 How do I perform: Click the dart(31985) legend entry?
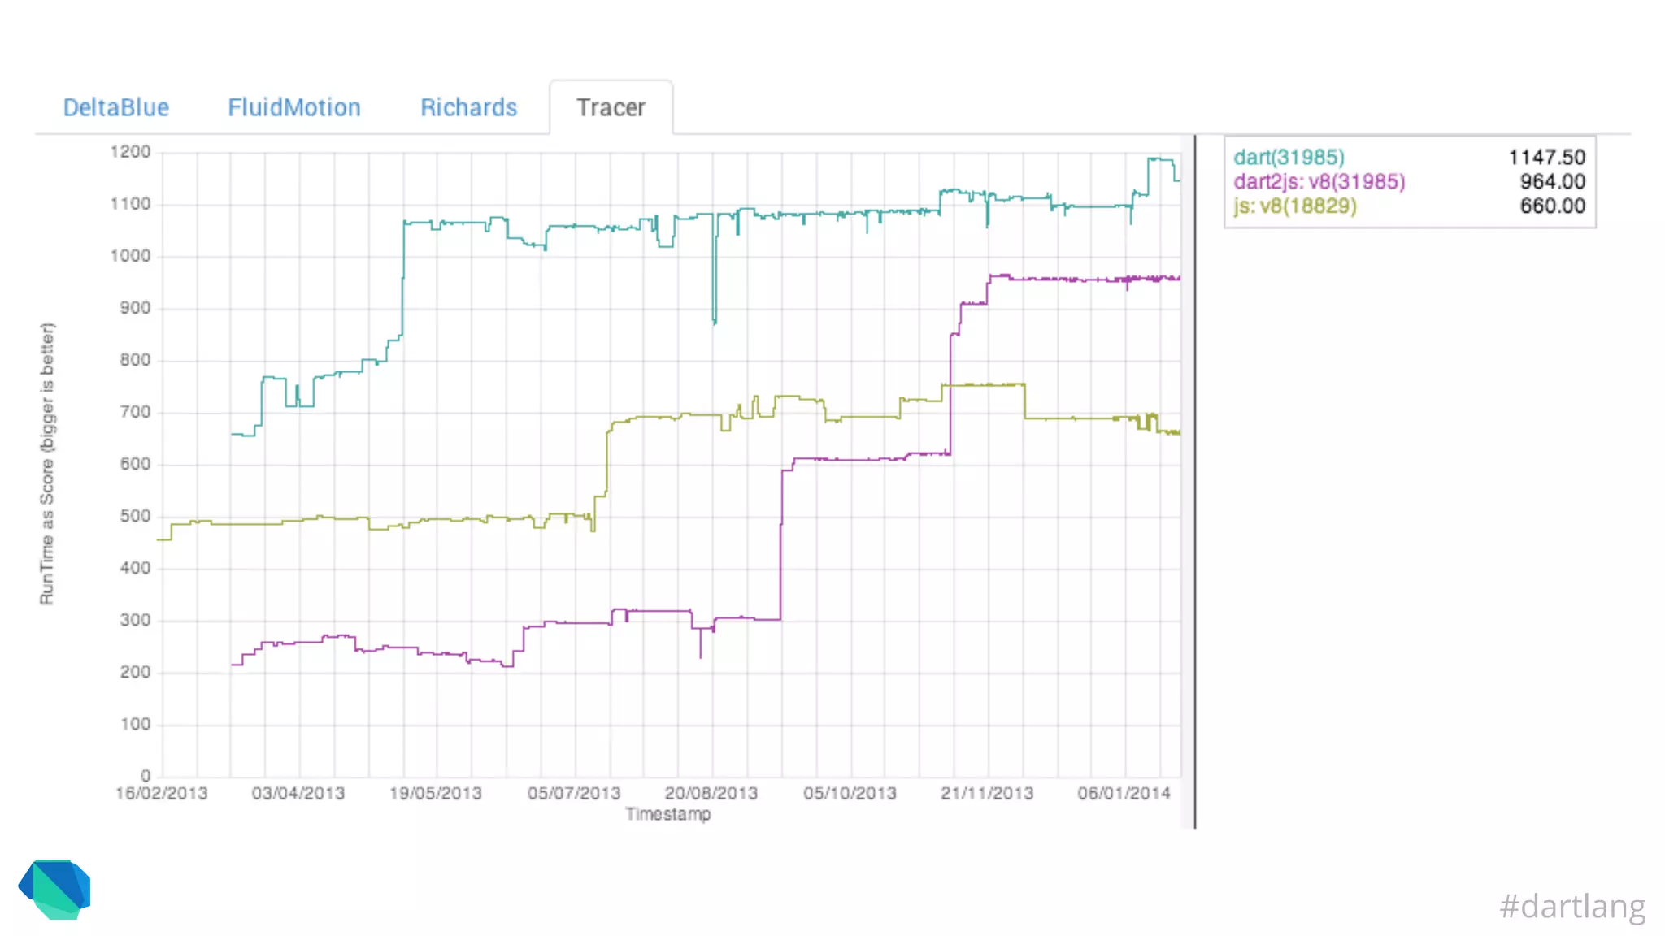point(1289,157)
